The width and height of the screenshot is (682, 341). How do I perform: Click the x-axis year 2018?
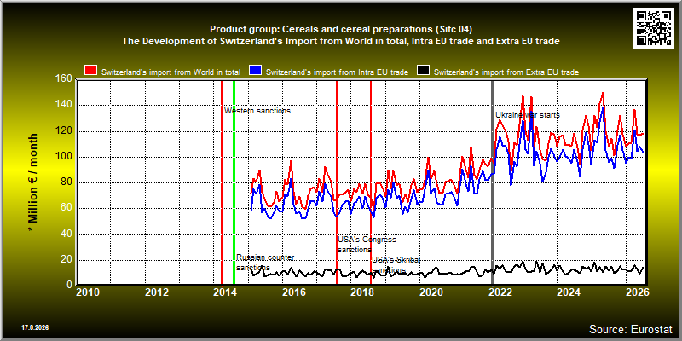tap(361, 292)
